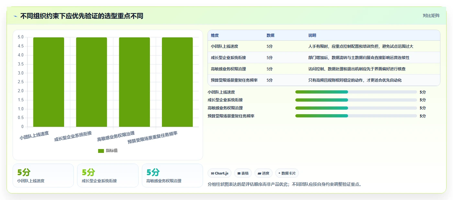Click the 小团队上线速度 progress bar
This screenshot has height=200, width=453.
[x=356, y=92]
